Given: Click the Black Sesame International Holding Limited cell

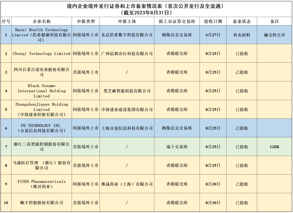Looking at the screenshot, I should coord(42,91).
